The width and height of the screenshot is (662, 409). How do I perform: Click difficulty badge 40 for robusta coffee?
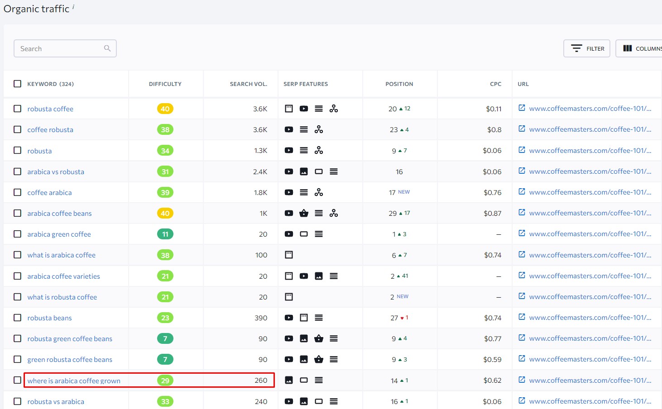point(165,109)
